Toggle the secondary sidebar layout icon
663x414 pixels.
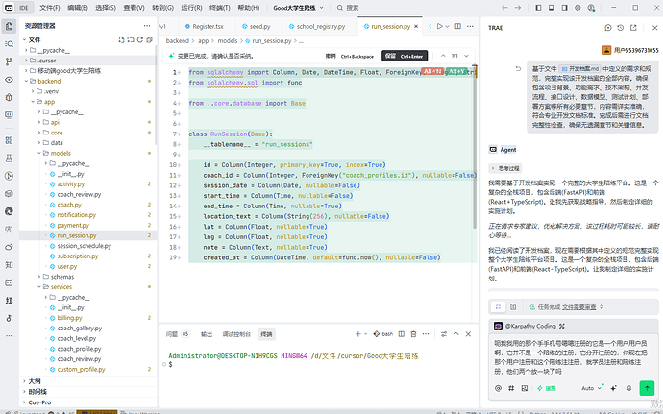click(x=564, y=8)
